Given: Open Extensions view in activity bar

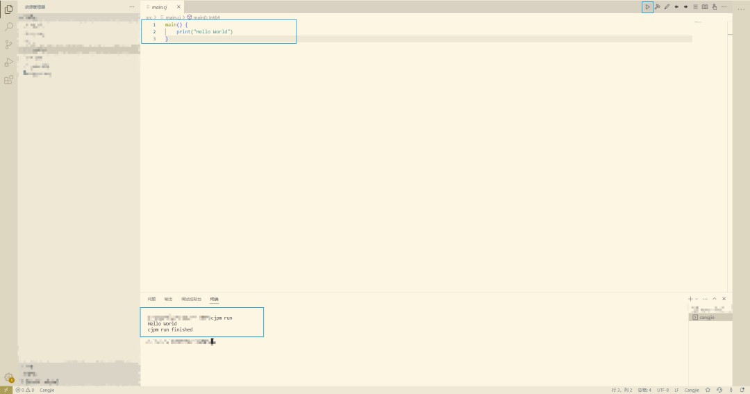Looking at the screenshot, I should click(x=9, y=80).
